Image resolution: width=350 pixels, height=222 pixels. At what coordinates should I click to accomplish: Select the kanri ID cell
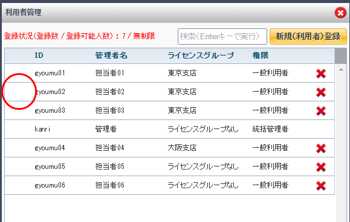click(x=42, y=129)
